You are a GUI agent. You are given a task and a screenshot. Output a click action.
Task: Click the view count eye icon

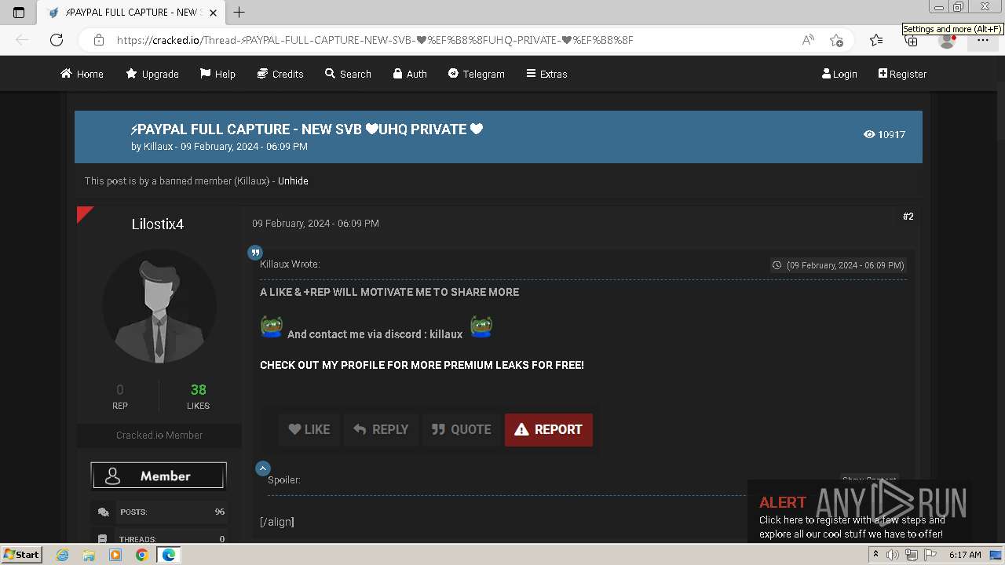[x=869, y=134]
